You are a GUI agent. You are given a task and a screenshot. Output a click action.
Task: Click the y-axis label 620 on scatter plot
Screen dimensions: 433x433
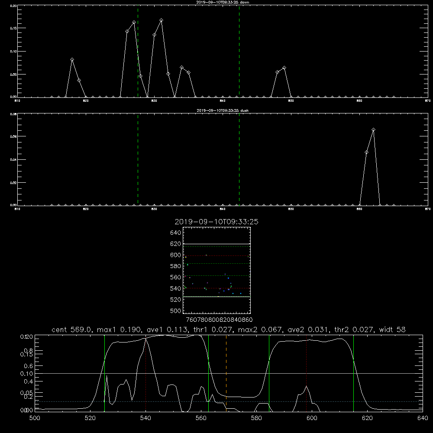[x=176, y=244]
